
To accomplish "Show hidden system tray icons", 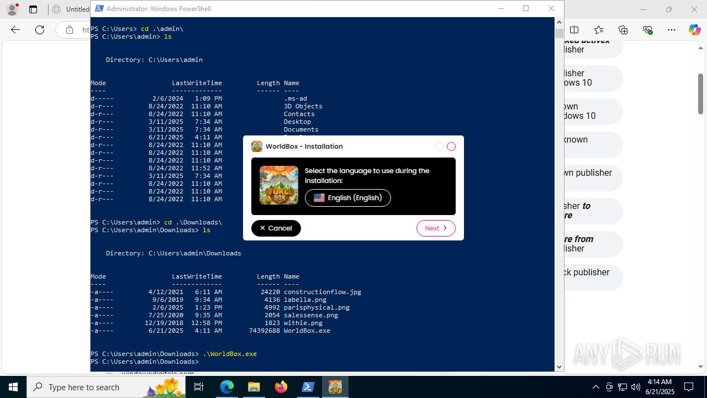I will click(x=595, y=387).
